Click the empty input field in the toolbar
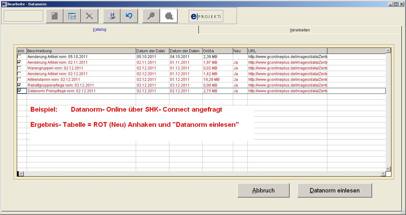This screenshot has width=406, height=215. coord(23,16)
